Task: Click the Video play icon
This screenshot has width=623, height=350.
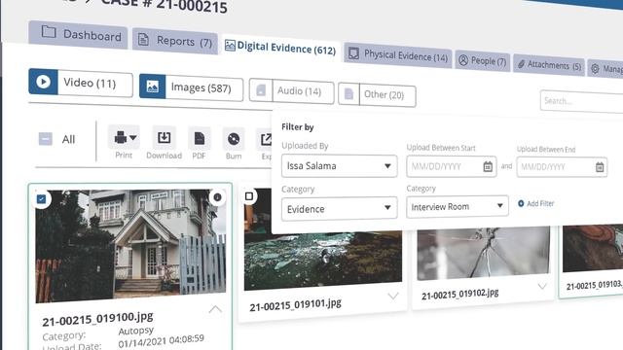Action: click(x=43, y=82)
